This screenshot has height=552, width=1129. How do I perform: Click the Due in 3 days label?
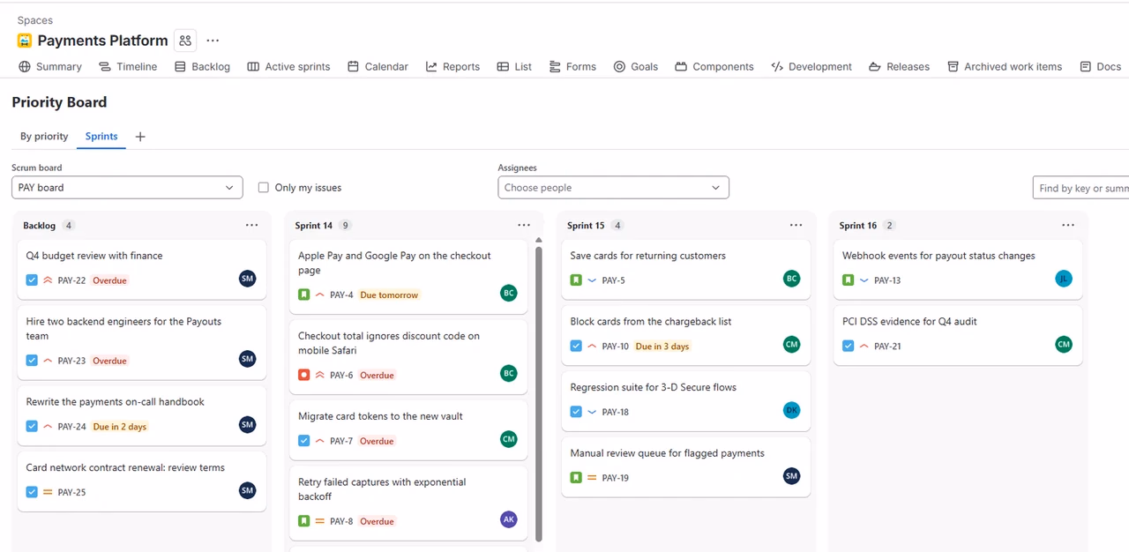(662, 347)
